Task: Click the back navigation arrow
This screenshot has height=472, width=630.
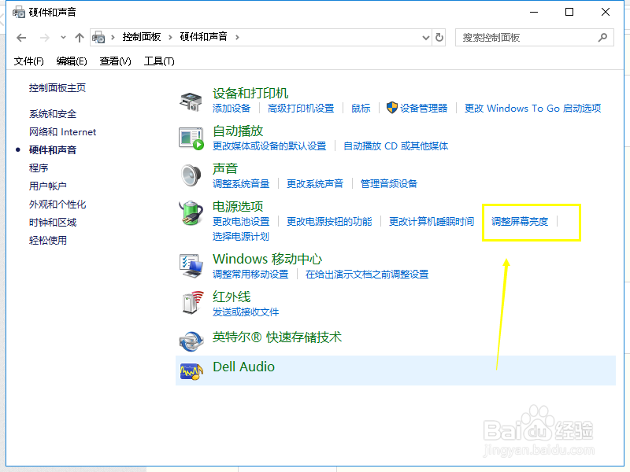Action: 21,37
